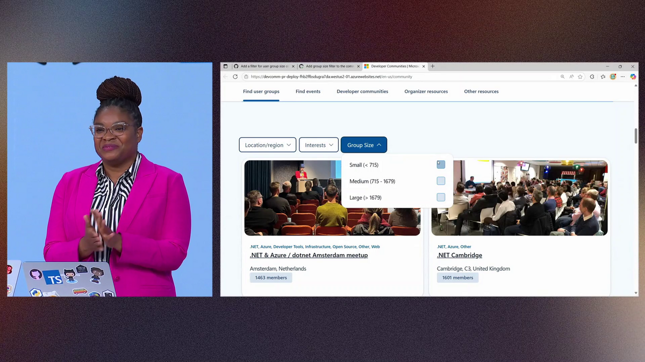Expand the Interests filter dropdown
Screen dimensions: 645x362
click(x=319, y=145)
